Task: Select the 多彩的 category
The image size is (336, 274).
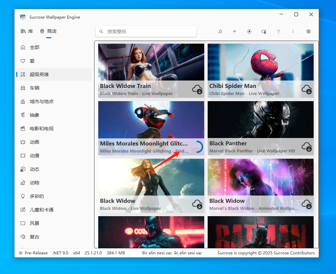Action: pyautogui.click(x=54, y=196)
